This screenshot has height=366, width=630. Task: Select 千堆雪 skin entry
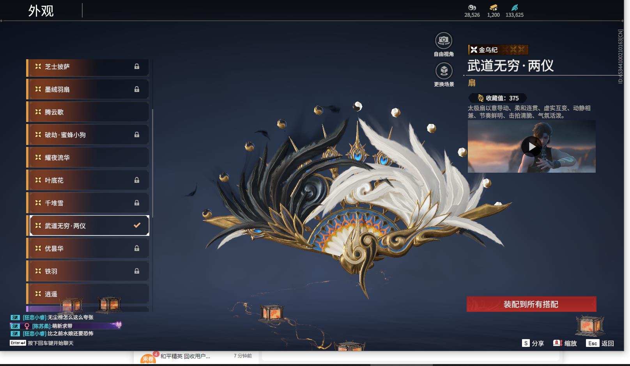click(x=88, y=203)
